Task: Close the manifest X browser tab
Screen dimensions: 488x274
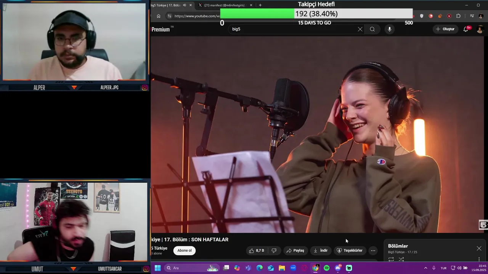Action: pyautogui.click(x=251, y=5)
